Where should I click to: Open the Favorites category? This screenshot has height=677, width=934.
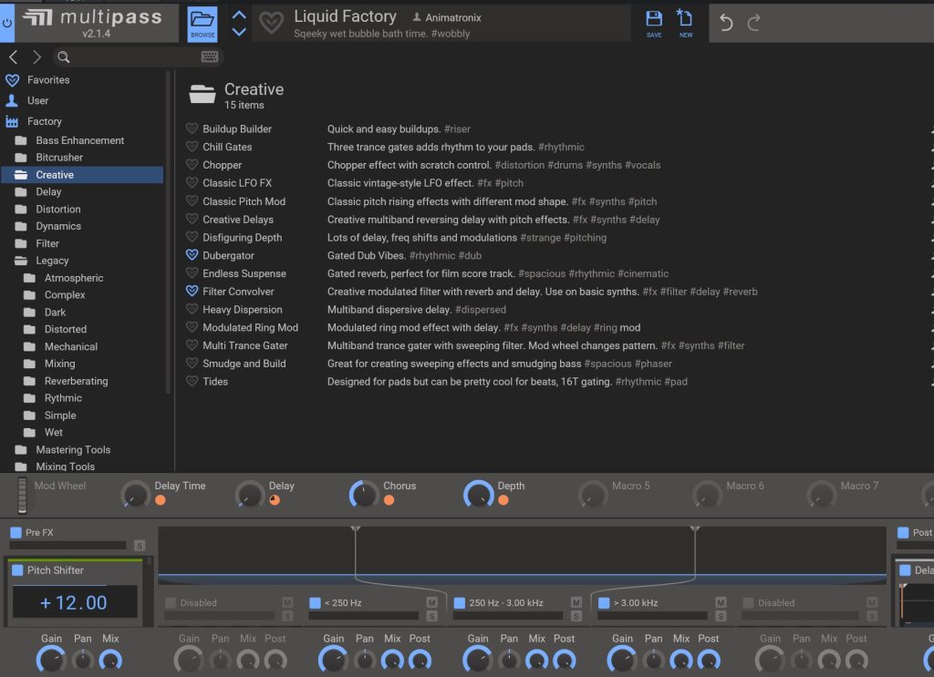click(x=47, y=80)
